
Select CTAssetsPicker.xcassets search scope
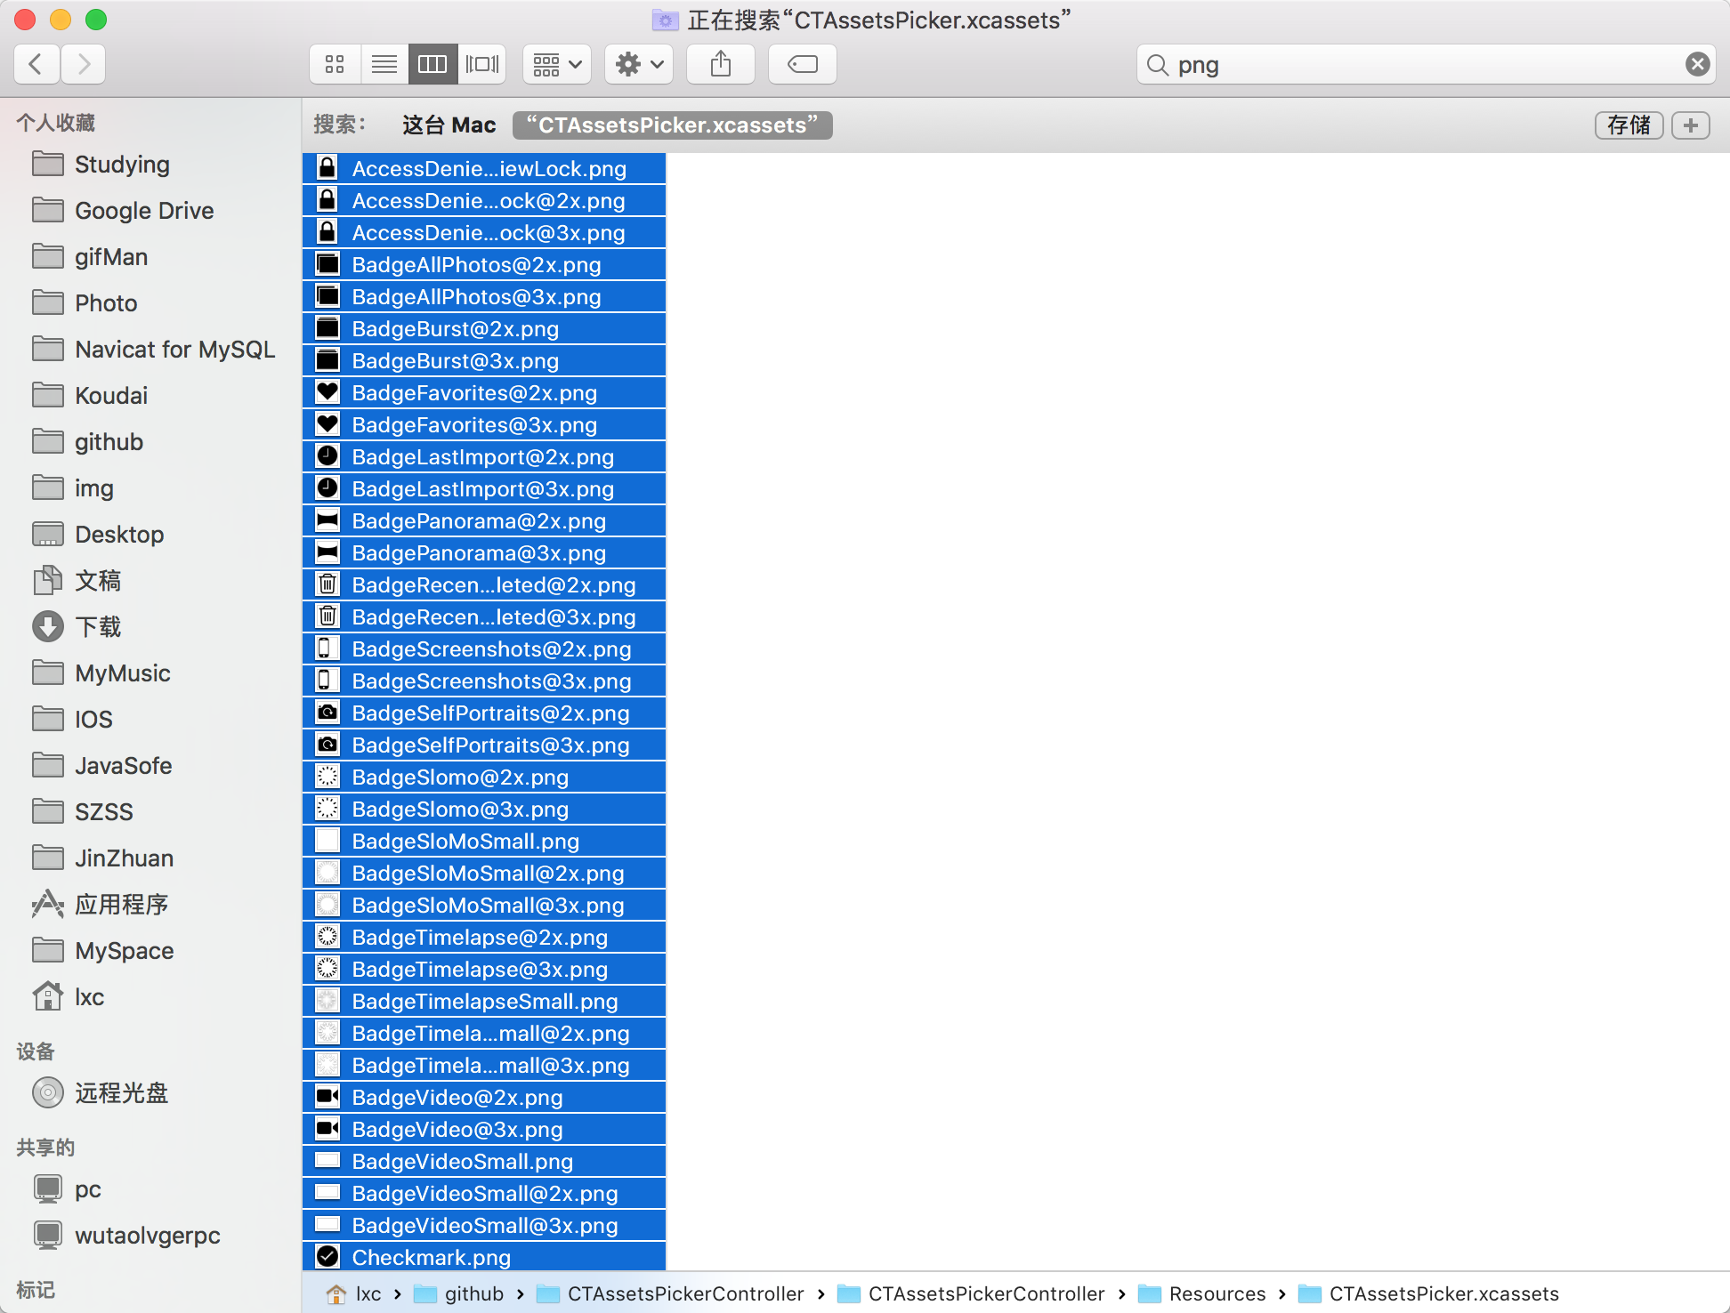click(672, 125)
